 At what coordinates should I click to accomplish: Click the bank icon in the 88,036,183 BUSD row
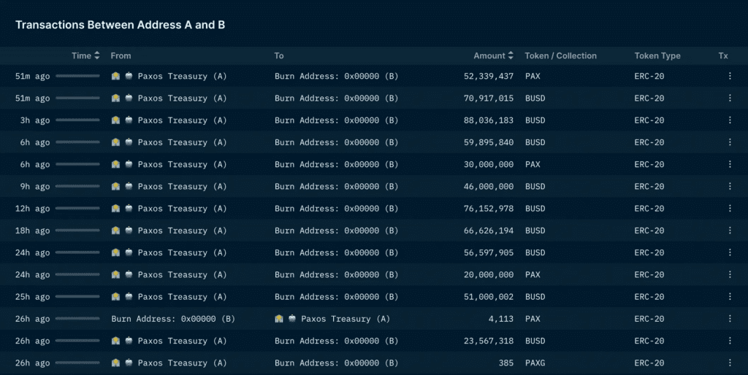click(115, 120)
